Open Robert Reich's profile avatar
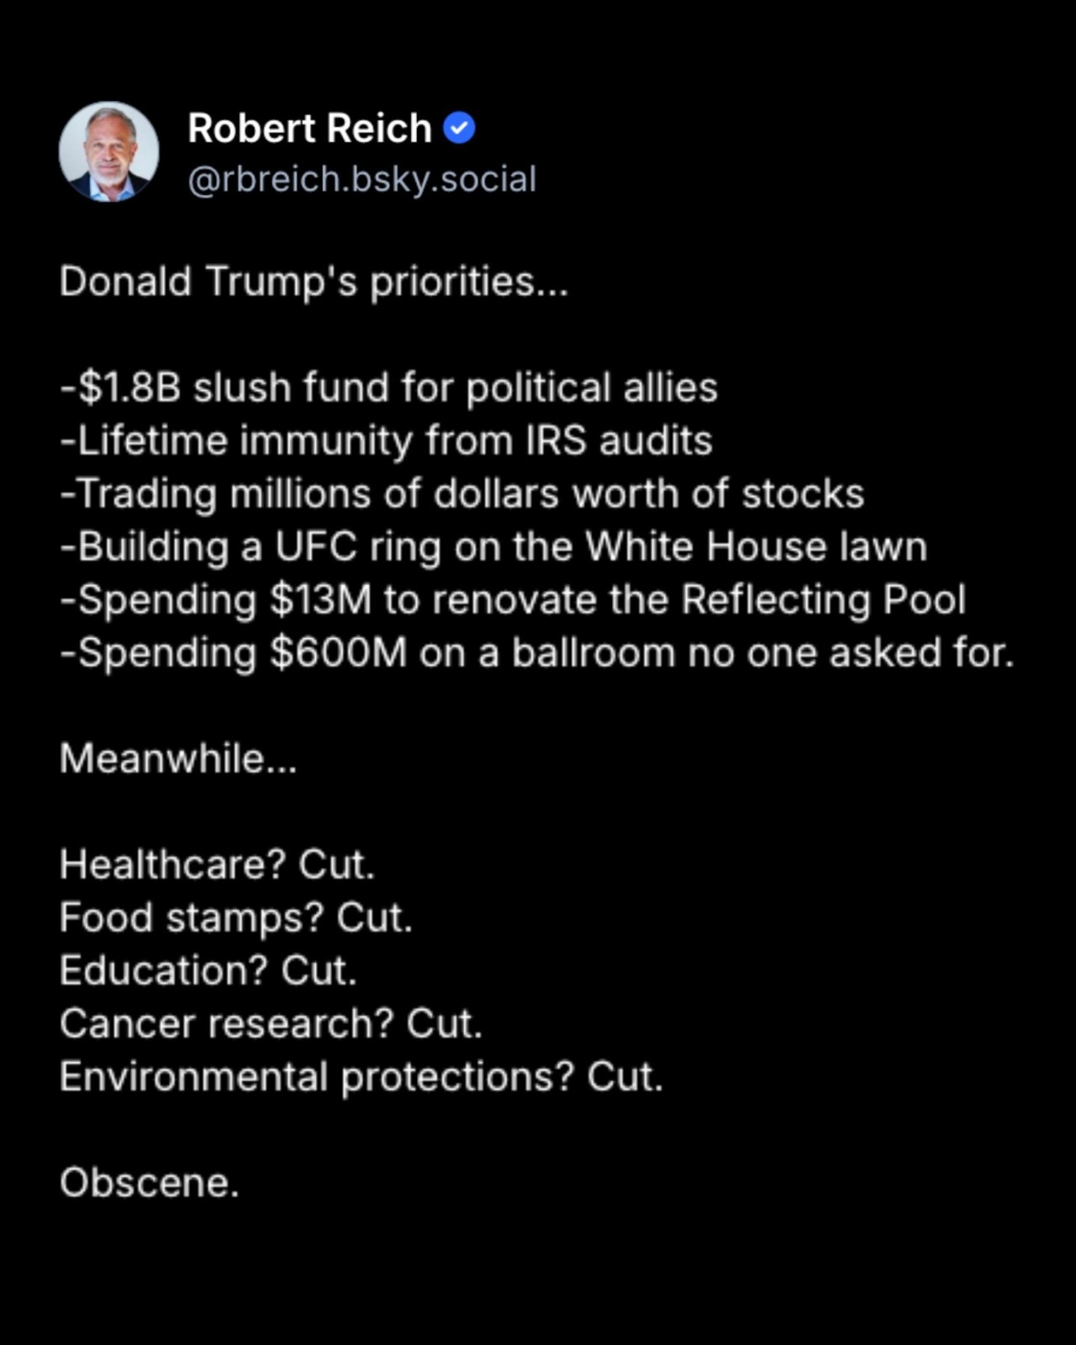The image size is (1076, 1345). coord(108,152)
